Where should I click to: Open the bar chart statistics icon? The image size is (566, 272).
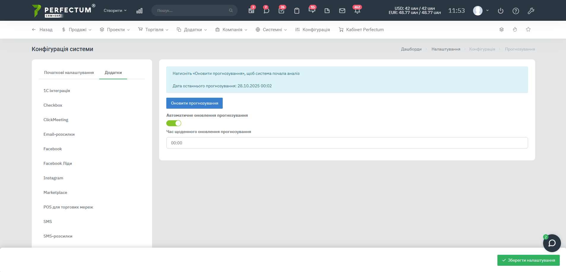(139, 11)
